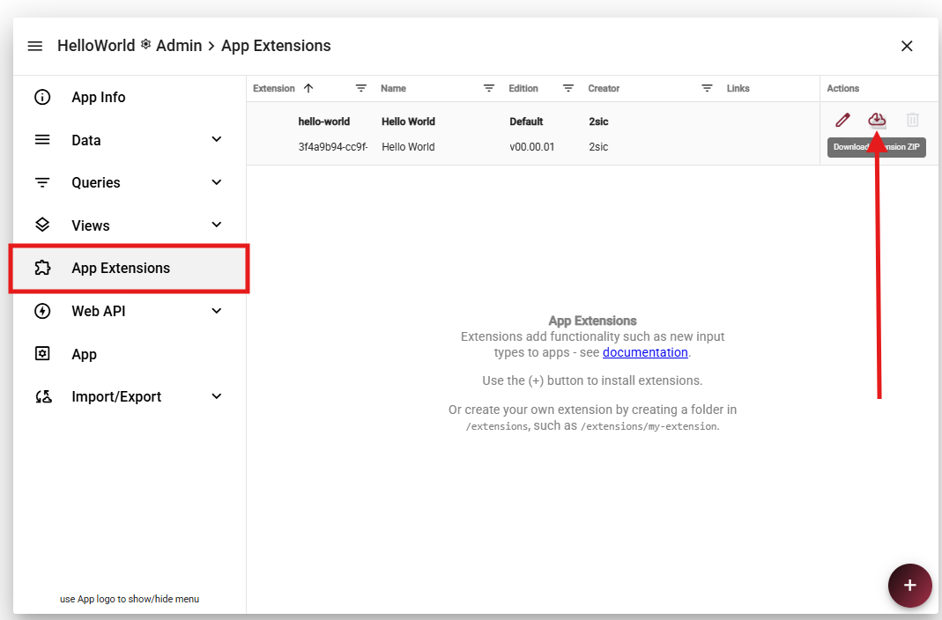Expand the Web API section
This screenshot has width=942, height=620.
pos(217,311)
